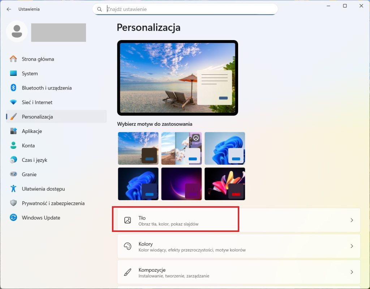Select the purple glow dark theme thumbnail
The image size is (370, 289).
pyautogui.click(x=181, y=184)
